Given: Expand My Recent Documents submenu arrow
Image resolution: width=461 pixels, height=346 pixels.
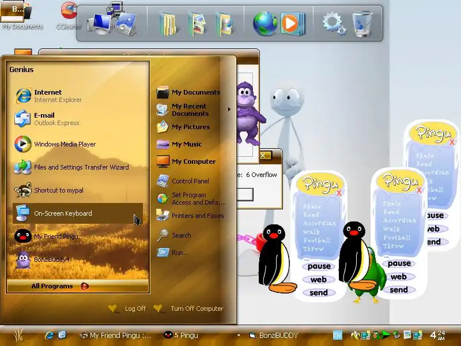Looking at the screenshot, I should coord(229,110).
